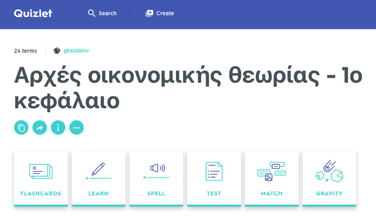Screen dimensions: 376x219
Task: Click the Learn pencil icon
Action: click(x=99, y=171)
